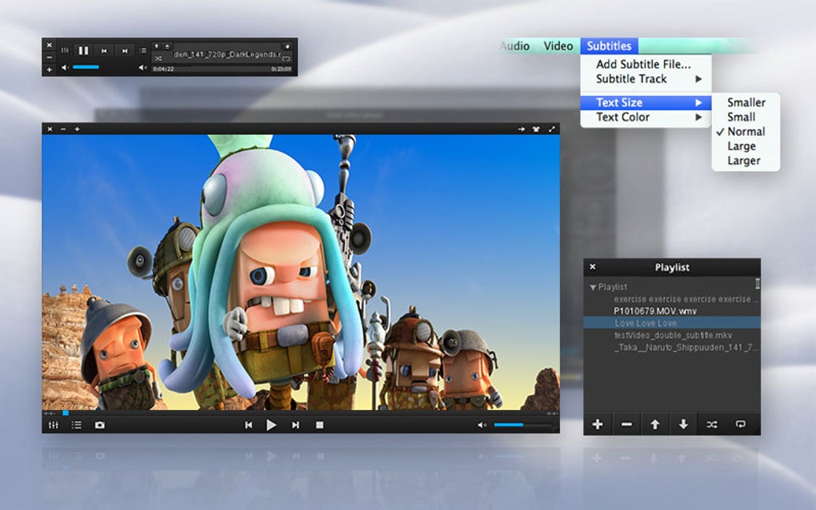Select Larger subtitle text size
Image resolution: width=816 pixels, height=510 pixels.
[x=746, y=161]
